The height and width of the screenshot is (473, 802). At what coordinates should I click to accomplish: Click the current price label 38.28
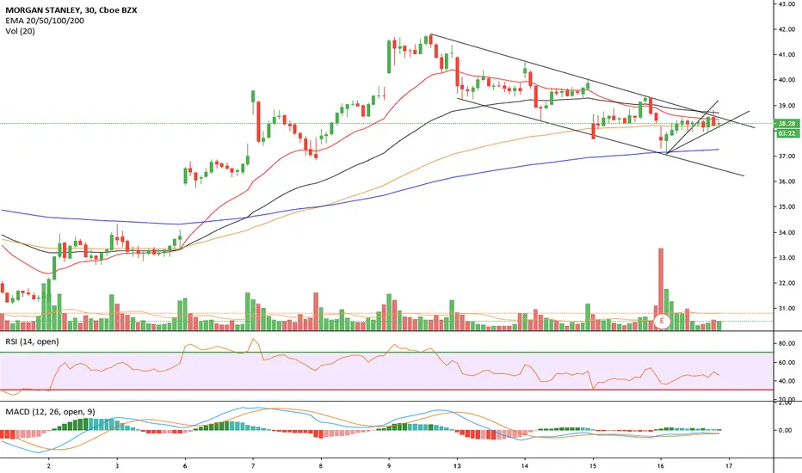[787, 123]
